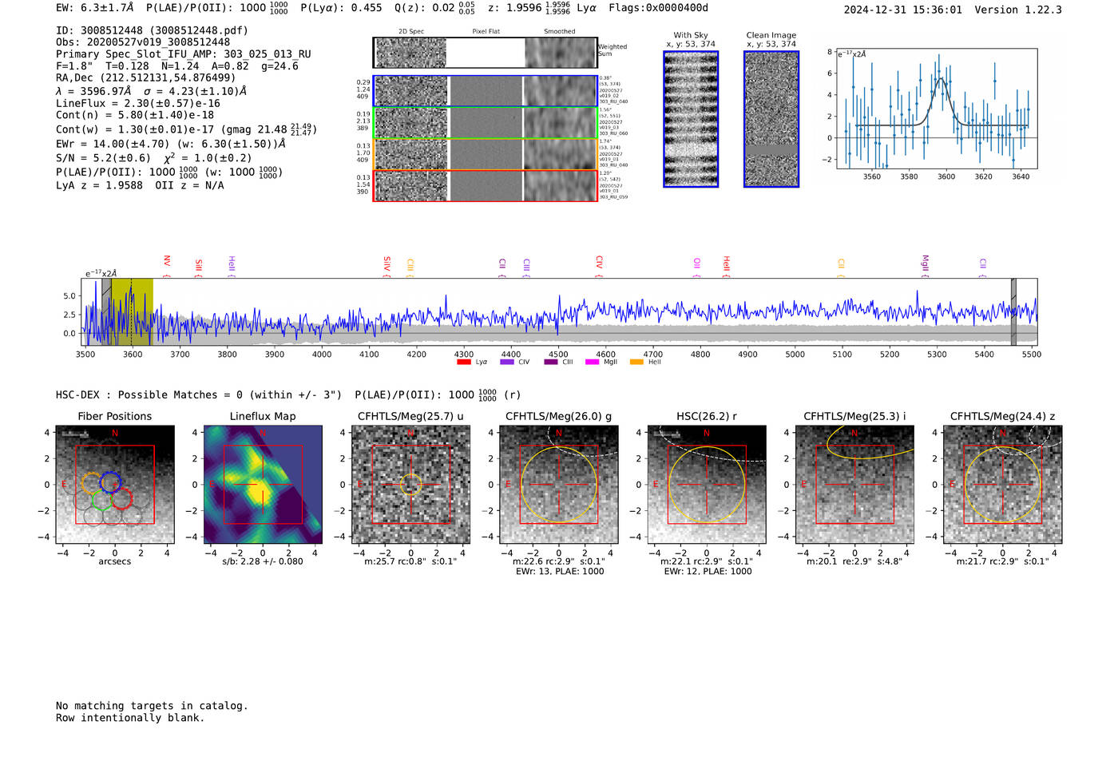This screenshot has height=761, width=1118.
Task: Click the P(Lyα): 0.455 header value
Action: 341,8
